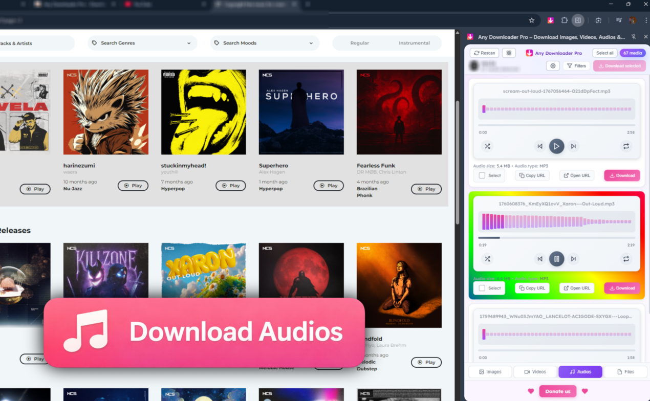Open the harinezumi album cover
The width and height of the screenshot is (650, 401).
click(x=106, y=112)
